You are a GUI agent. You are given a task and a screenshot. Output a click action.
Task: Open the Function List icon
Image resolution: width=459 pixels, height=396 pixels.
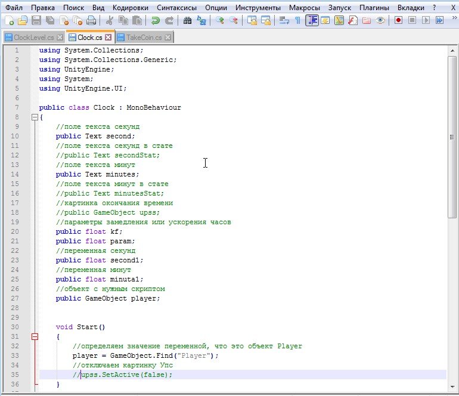pos(353,20)
